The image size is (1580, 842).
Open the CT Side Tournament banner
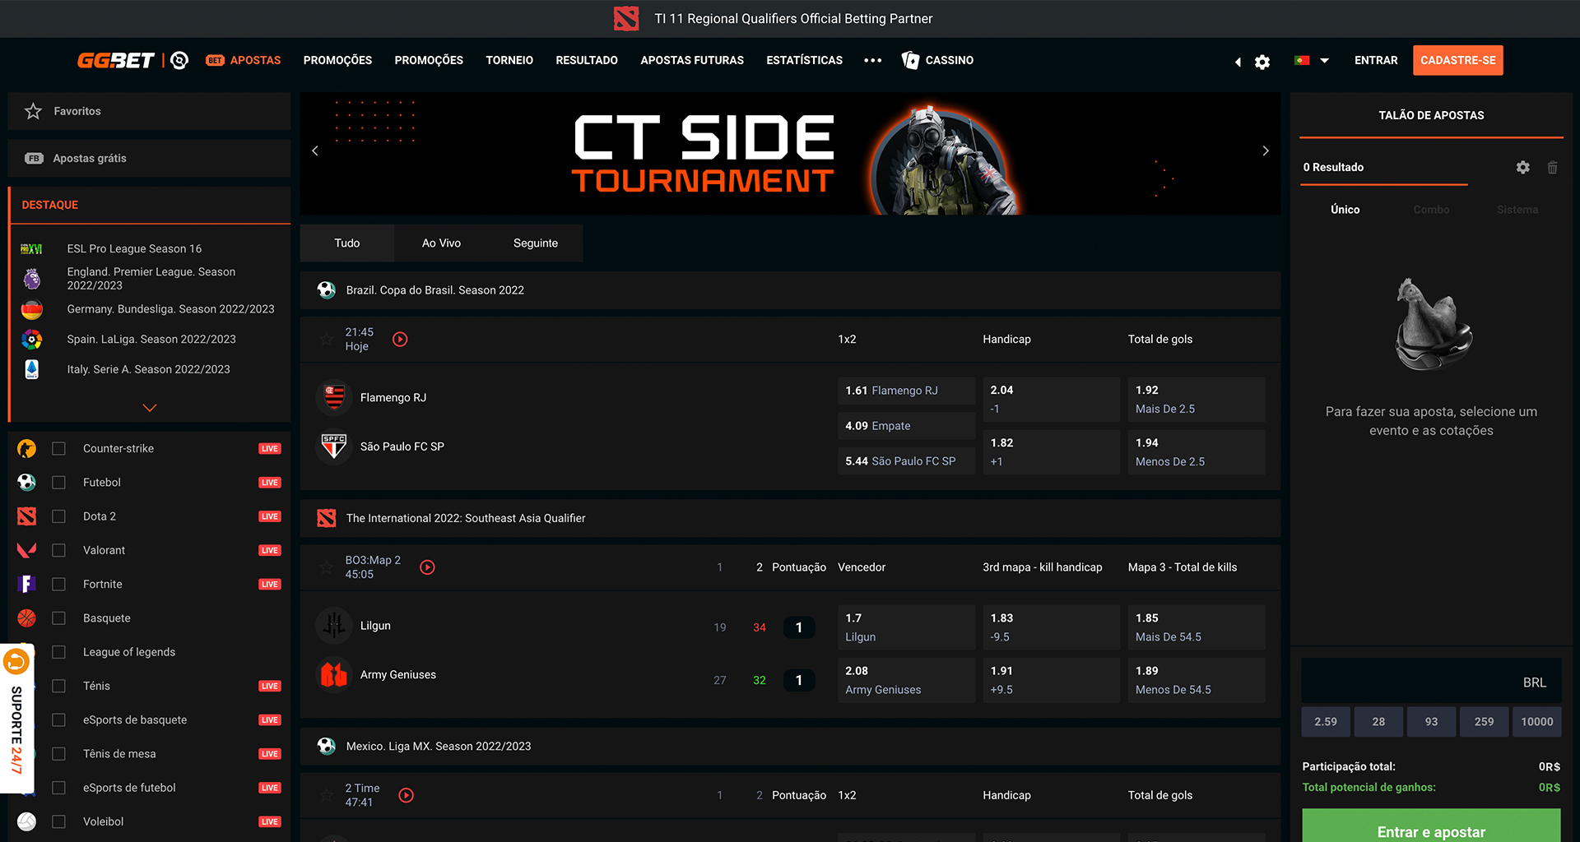point(790,154)
